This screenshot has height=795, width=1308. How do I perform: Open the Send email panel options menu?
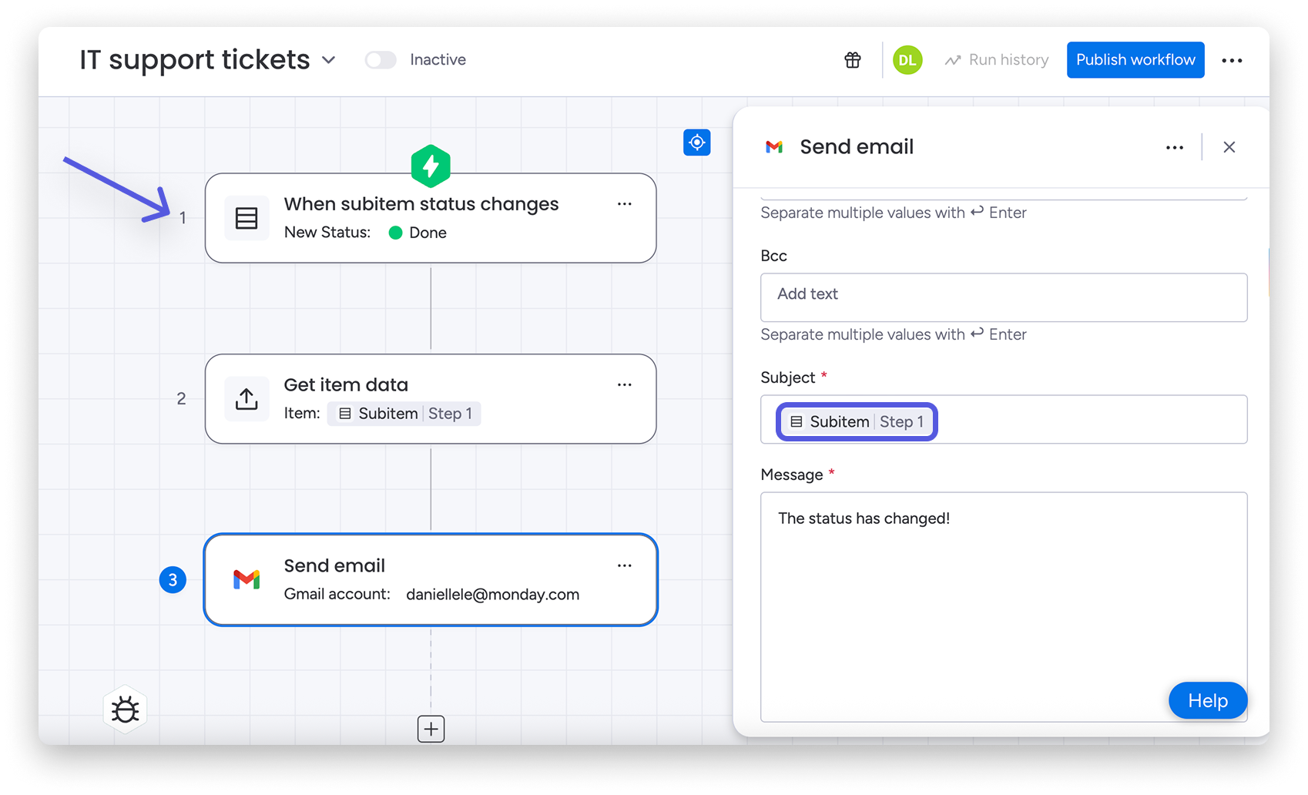(x=1174, y=146)
